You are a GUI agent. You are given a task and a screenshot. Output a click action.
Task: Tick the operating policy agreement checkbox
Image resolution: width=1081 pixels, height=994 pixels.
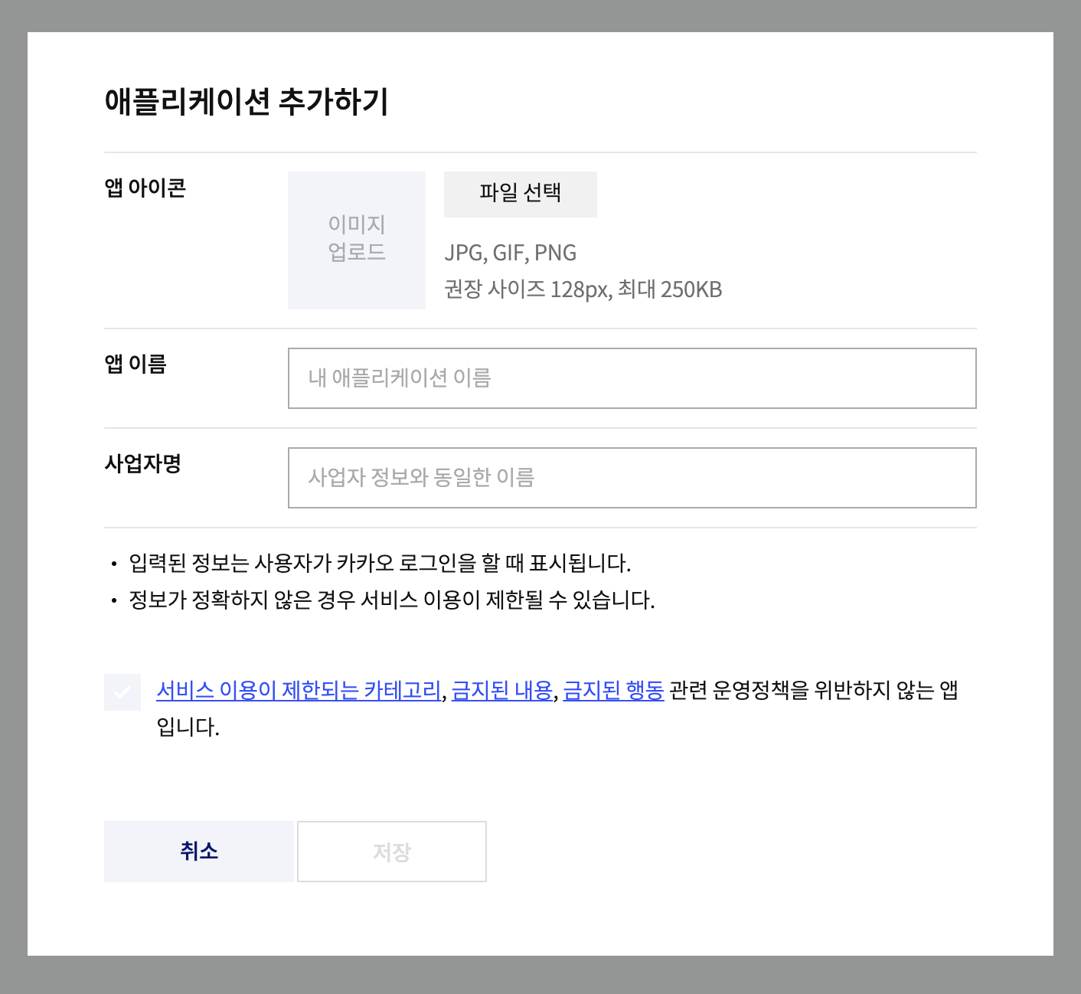pyautogui.click(x=122, y=692)
